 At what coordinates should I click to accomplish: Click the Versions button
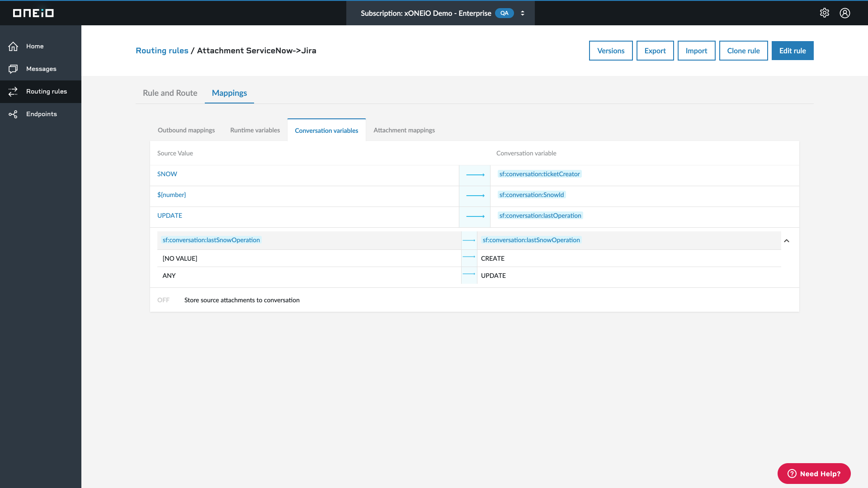click(611, 51)
